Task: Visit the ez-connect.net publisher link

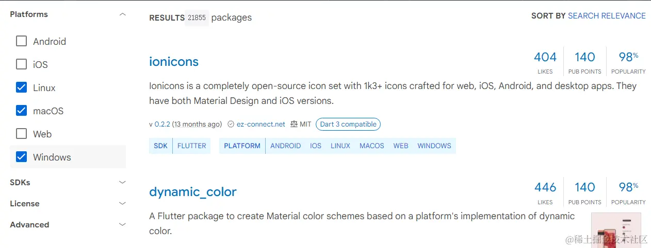Action: 261,124
